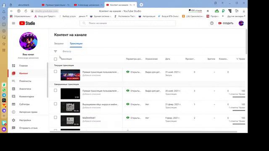Open the 43:26 stream thumbnail
Screen dimensions: 269x151
point(70,107)
